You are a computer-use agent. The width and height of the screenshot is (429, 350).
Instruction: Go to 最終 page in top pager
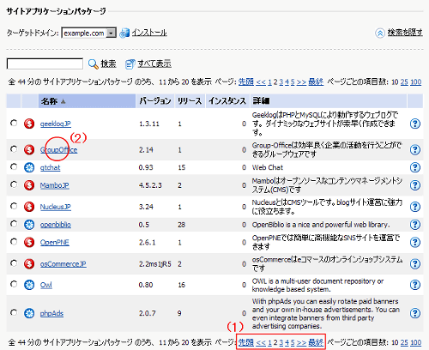(316, 82)
